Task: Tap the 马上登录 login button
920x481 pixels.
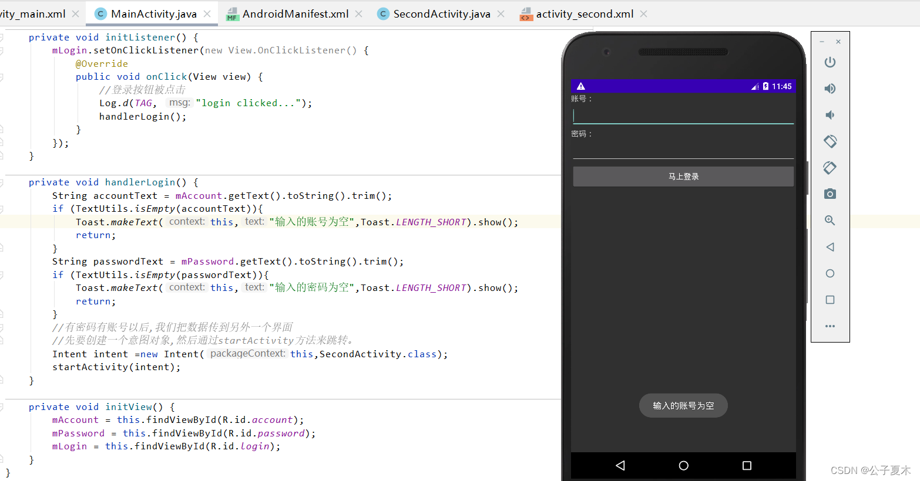Action: (683, 177)
